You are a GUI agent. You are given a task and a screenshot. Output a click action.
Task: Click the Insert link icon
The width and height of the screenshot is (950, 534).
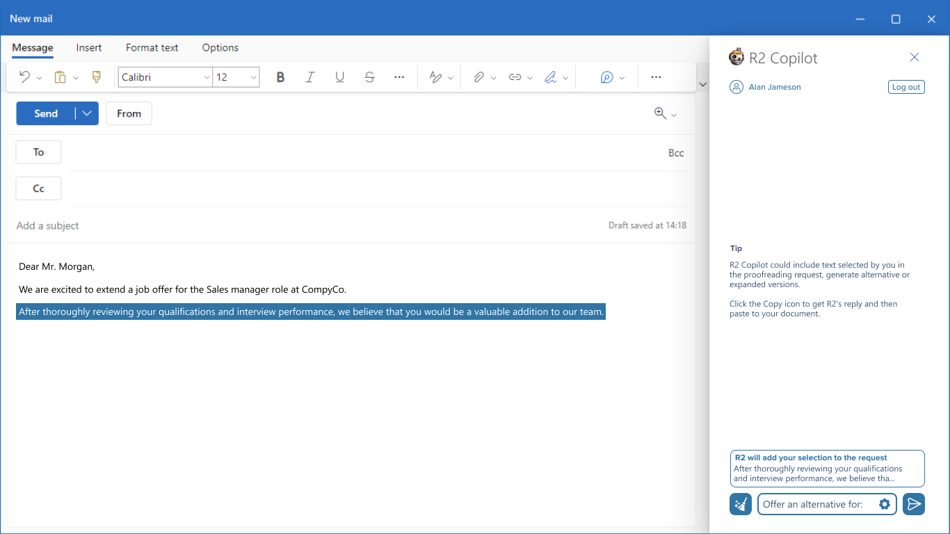pyautogui.click(x=515, y=77)
